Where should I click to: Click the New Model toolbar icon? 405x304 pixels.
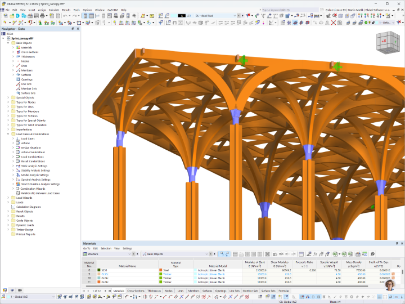point(6,16)
